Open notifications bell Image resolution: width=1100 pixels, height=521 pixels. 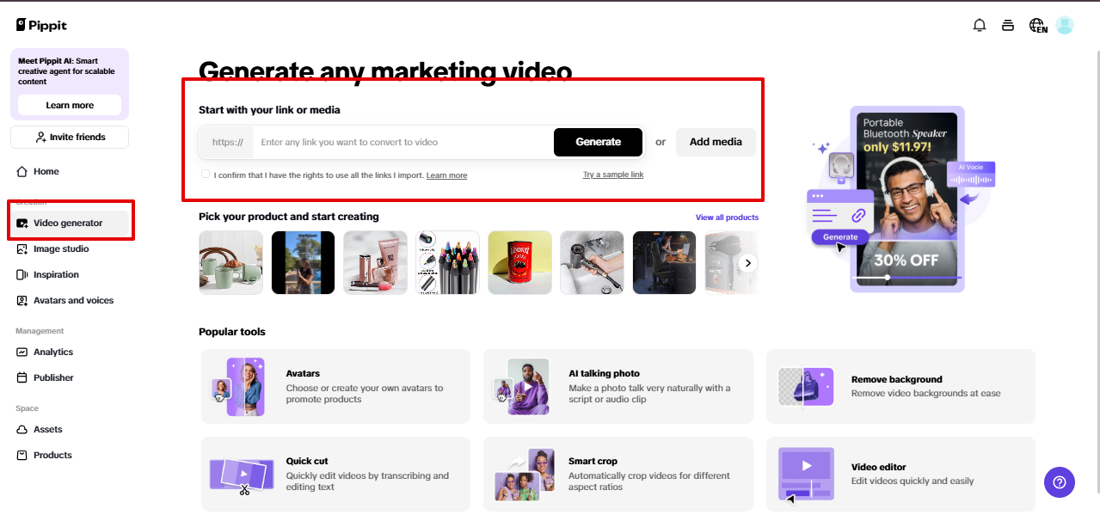tap(979, 25)
